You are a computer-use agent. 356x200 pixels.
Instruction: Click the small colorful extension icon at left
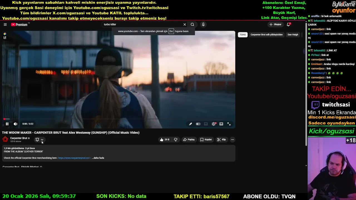(x=5, y=34)
